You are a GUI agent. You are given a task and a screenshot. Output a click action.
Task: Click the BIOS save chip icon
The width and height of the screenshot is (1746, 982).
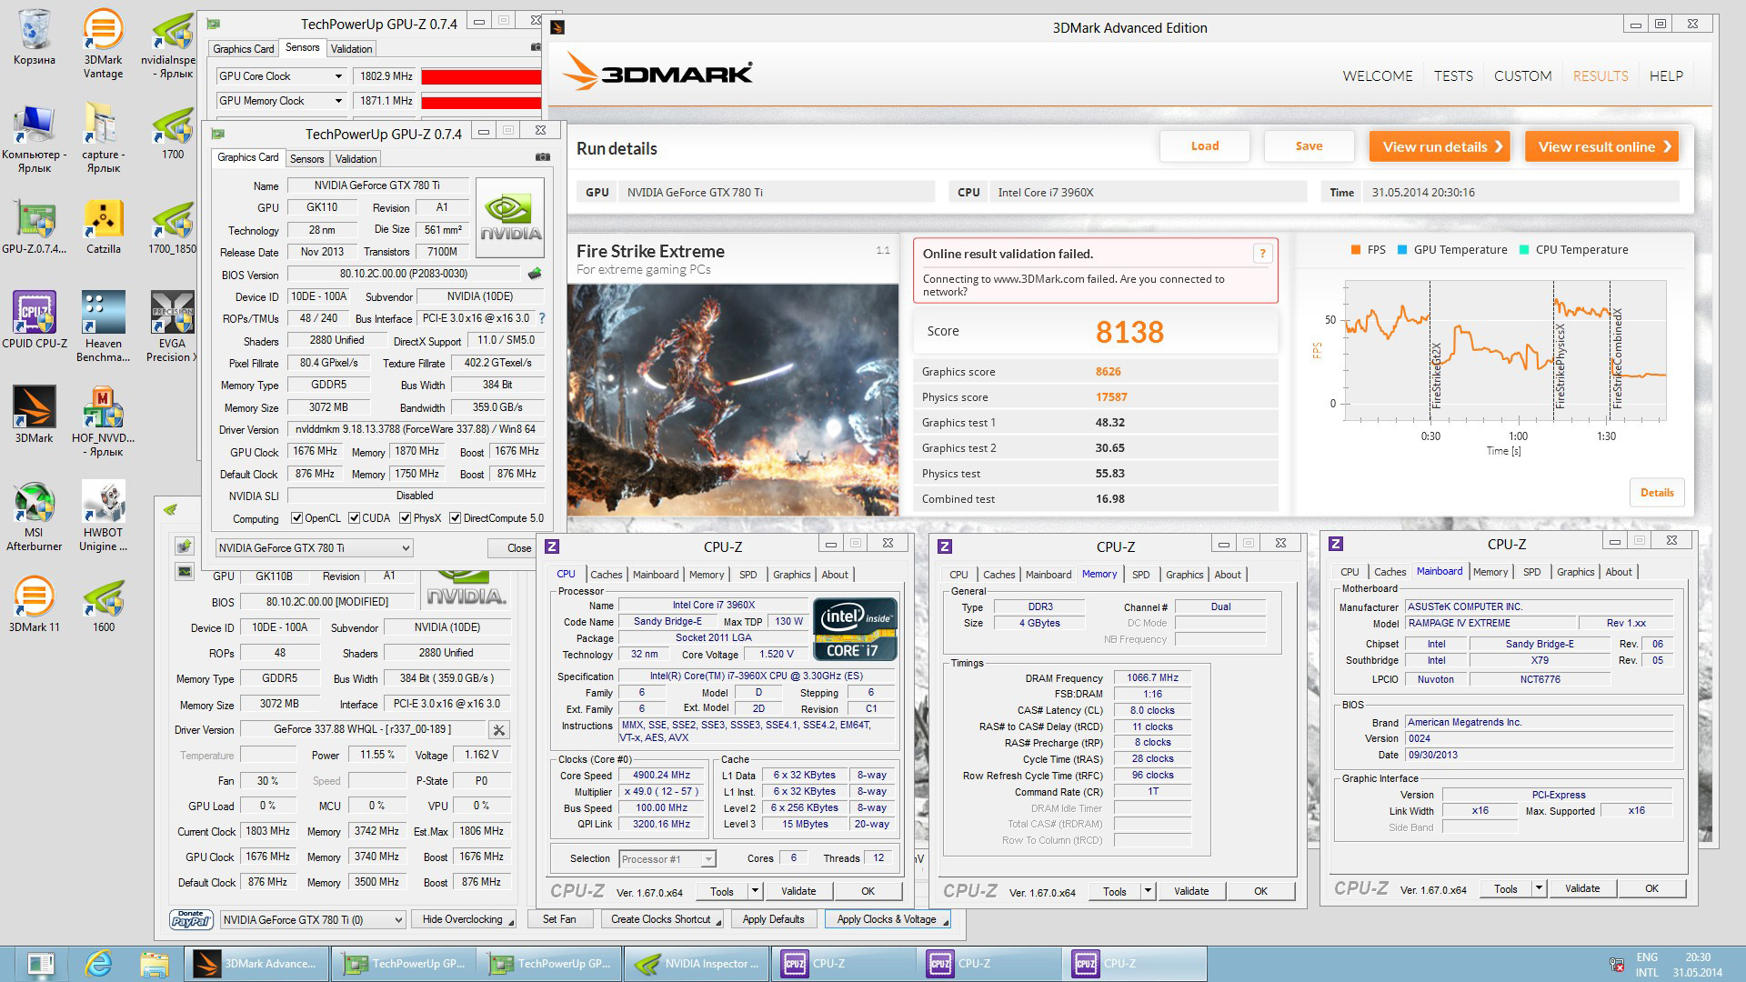click(535, 274)
